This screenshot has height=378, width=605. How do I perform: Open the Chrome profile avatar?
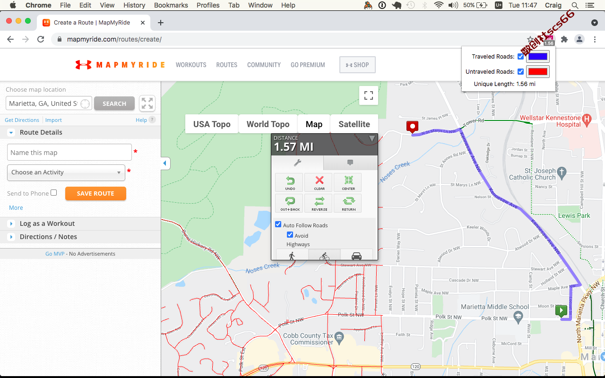point(579,39)
